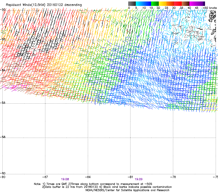This screenshot has height=192, width=218.
Task: Click the '45' legend scale label
Action: point(196,8)
